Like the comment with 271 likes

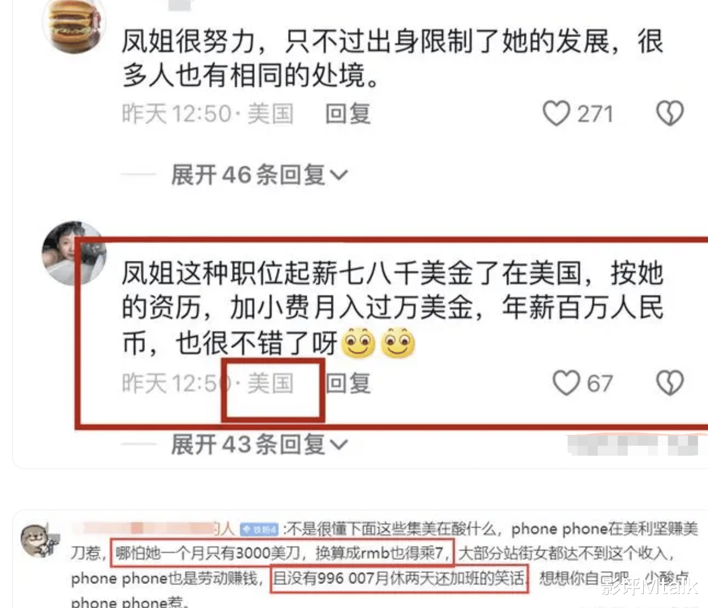pos(556,114)
